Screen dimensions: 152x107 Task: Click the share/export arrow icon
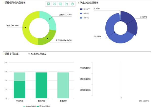pos(66,4)
